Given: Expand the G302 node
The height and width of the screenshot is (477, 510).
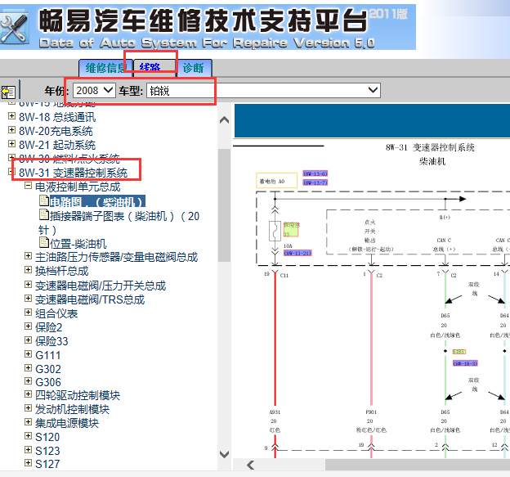Looking at the screenshot, I should [x=29, y=368].
